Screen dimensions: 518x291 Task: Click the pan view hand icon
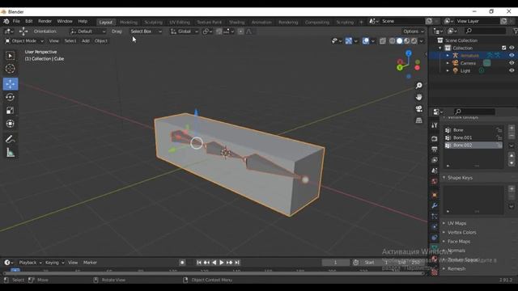pos(418,97)
